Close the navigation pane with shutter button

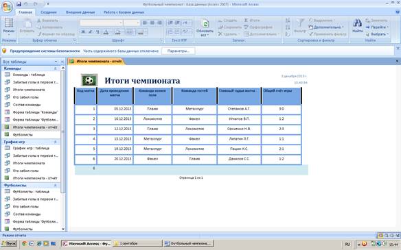62,62
